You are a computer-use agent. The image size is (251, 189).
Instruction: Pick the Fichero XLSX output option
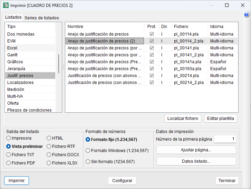(x=49, y=163)
